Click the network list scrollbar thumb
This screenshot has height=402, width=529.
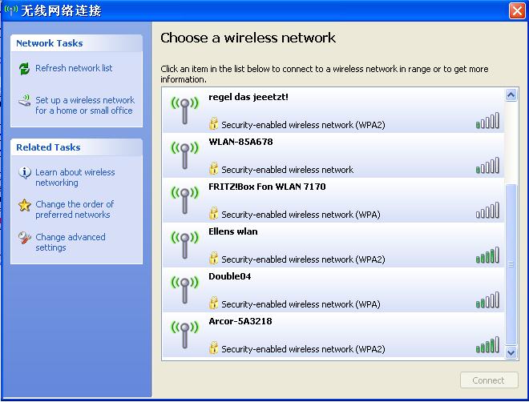[511, 264]
